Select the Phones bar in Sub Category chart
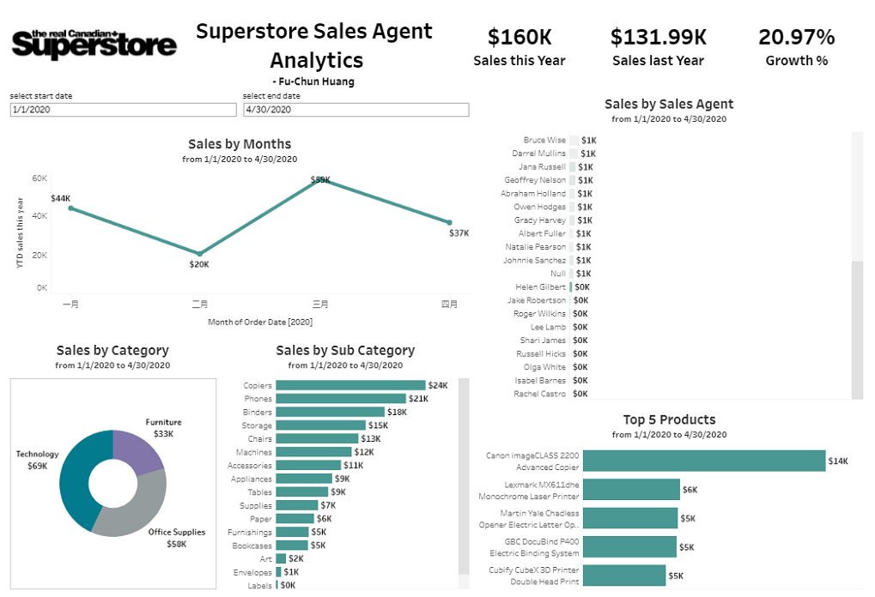The image size is (875, 597). 341,398
